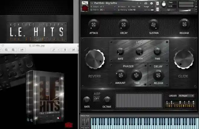Click the red instrument thumbnail icon

[85, 8]
